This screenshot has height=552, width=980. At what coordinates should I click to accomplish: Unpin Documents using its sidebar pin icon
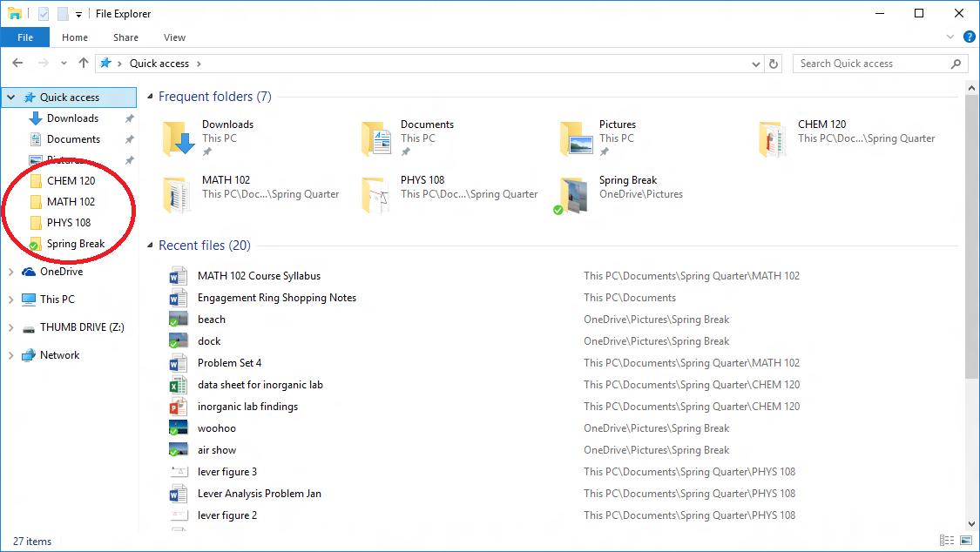pyautogui.click(x=130, y=139)
